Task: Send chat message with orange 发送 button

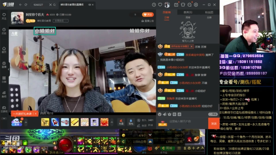Action: point(214,124)
